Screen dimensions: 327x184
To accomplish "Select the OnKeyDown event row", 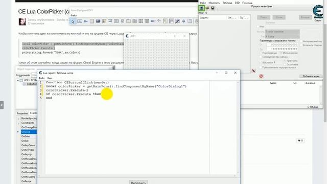I will [x=29, y=145].
